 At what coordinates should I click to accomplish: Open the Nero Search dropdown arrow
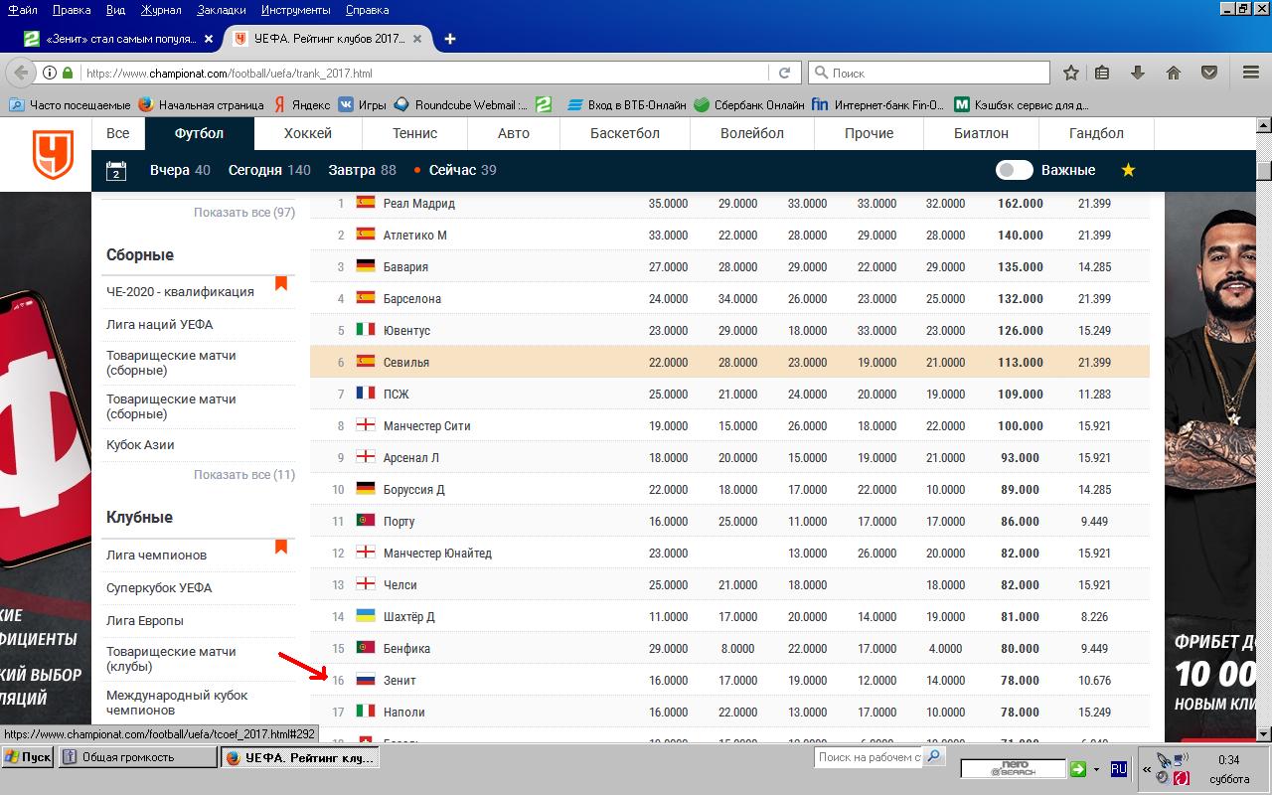pos(1096,769)
